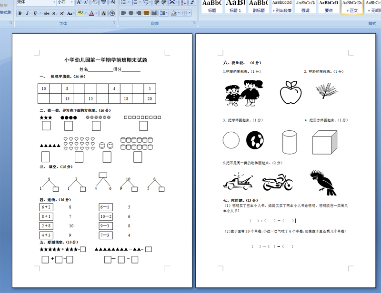The height and width of the screenshot is (293, 381).
Task: Click table cell containing 13
Action: click(67, 98)
